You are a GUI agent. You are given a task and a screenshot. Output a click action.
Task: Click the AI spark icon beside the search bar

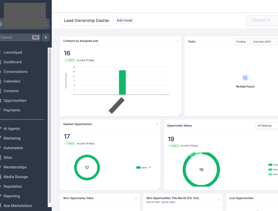coord(46,37)
